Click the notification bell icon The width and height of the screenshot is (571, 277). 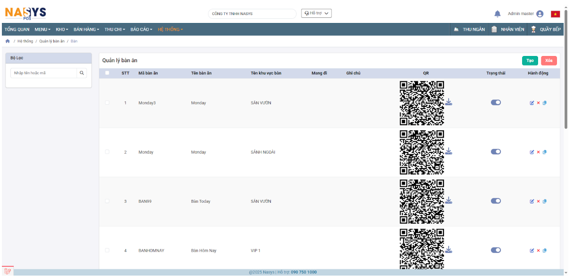(497, 14)
